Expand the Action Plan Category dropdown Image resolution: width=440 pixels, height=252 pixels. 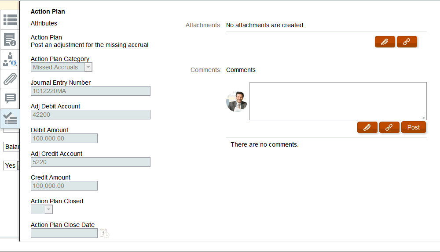pos(88,67)
